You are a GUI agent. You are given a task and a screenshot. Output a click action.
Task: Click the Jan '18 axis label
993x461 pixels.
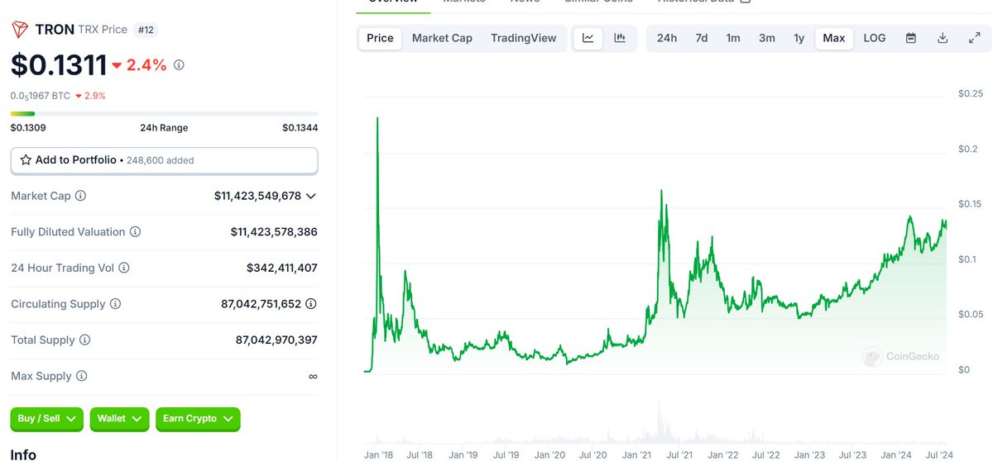tap(379, 455)
